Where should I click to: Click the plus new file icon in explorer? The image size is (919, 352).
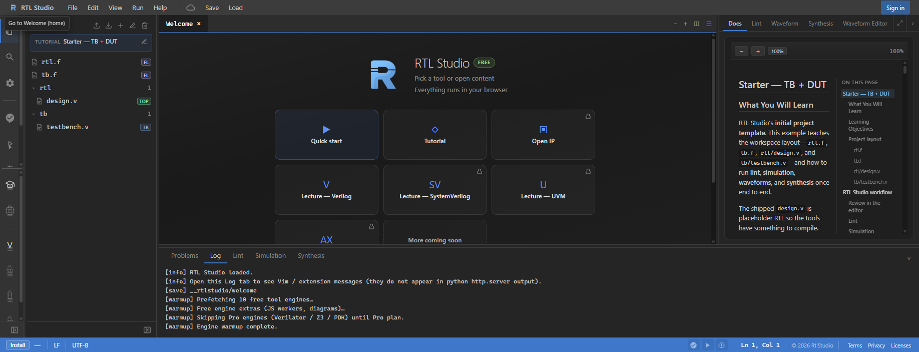[121, 26]
